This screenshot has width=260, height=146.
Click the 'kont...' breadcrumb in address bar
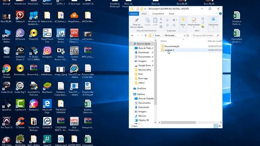(x=158, y=35)
